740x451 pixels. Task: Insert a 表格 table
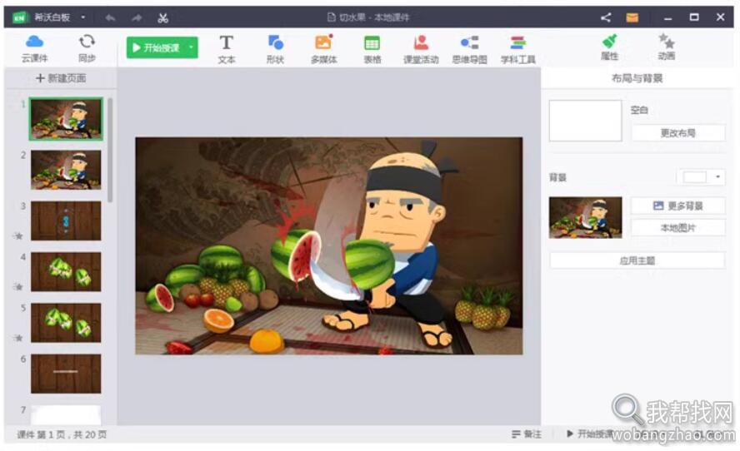coord(372,49)
